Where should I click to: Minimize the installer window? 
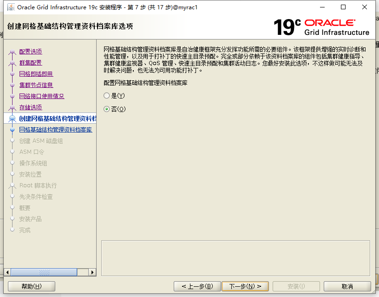(x=322, y=7)
